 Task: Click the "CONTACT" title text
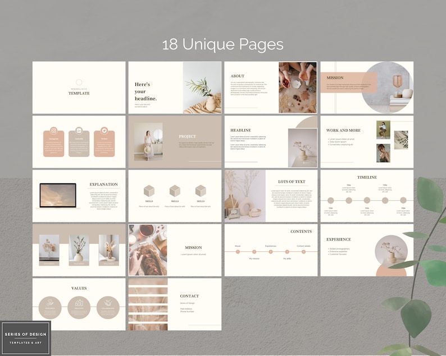pos(189,296)
